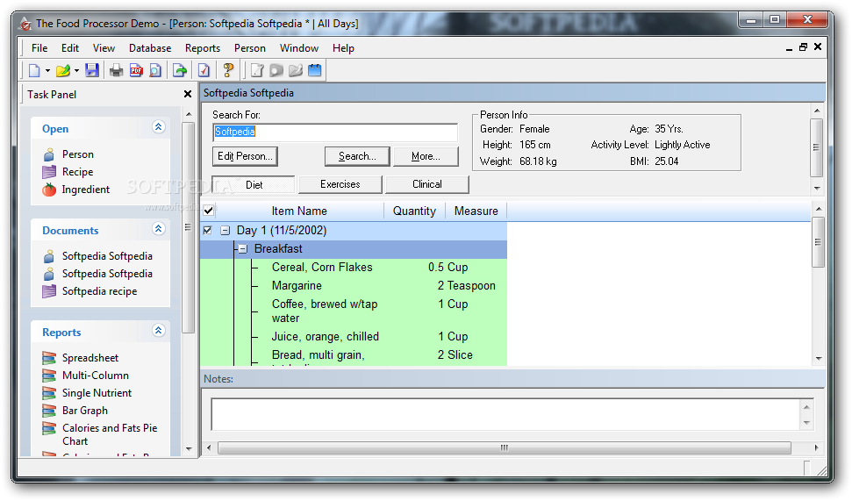The height and width of the screenshot is (501, 852).
Task: Click the Search For input field
Action: (334, 132)
